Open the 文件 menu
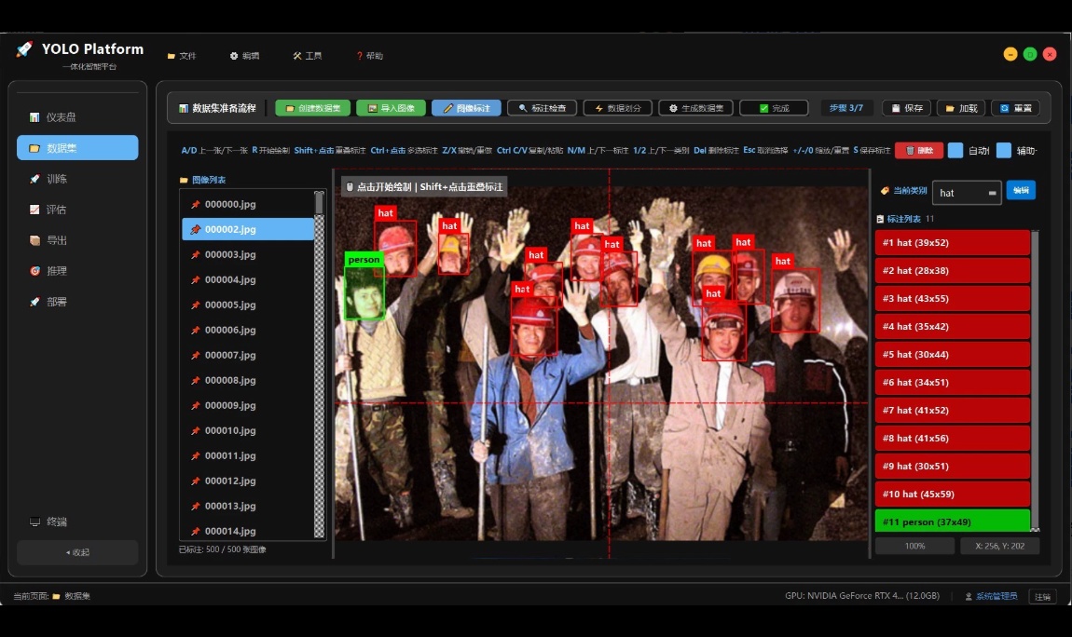Viewport: 1072px width, 637px height. [182, 56]
